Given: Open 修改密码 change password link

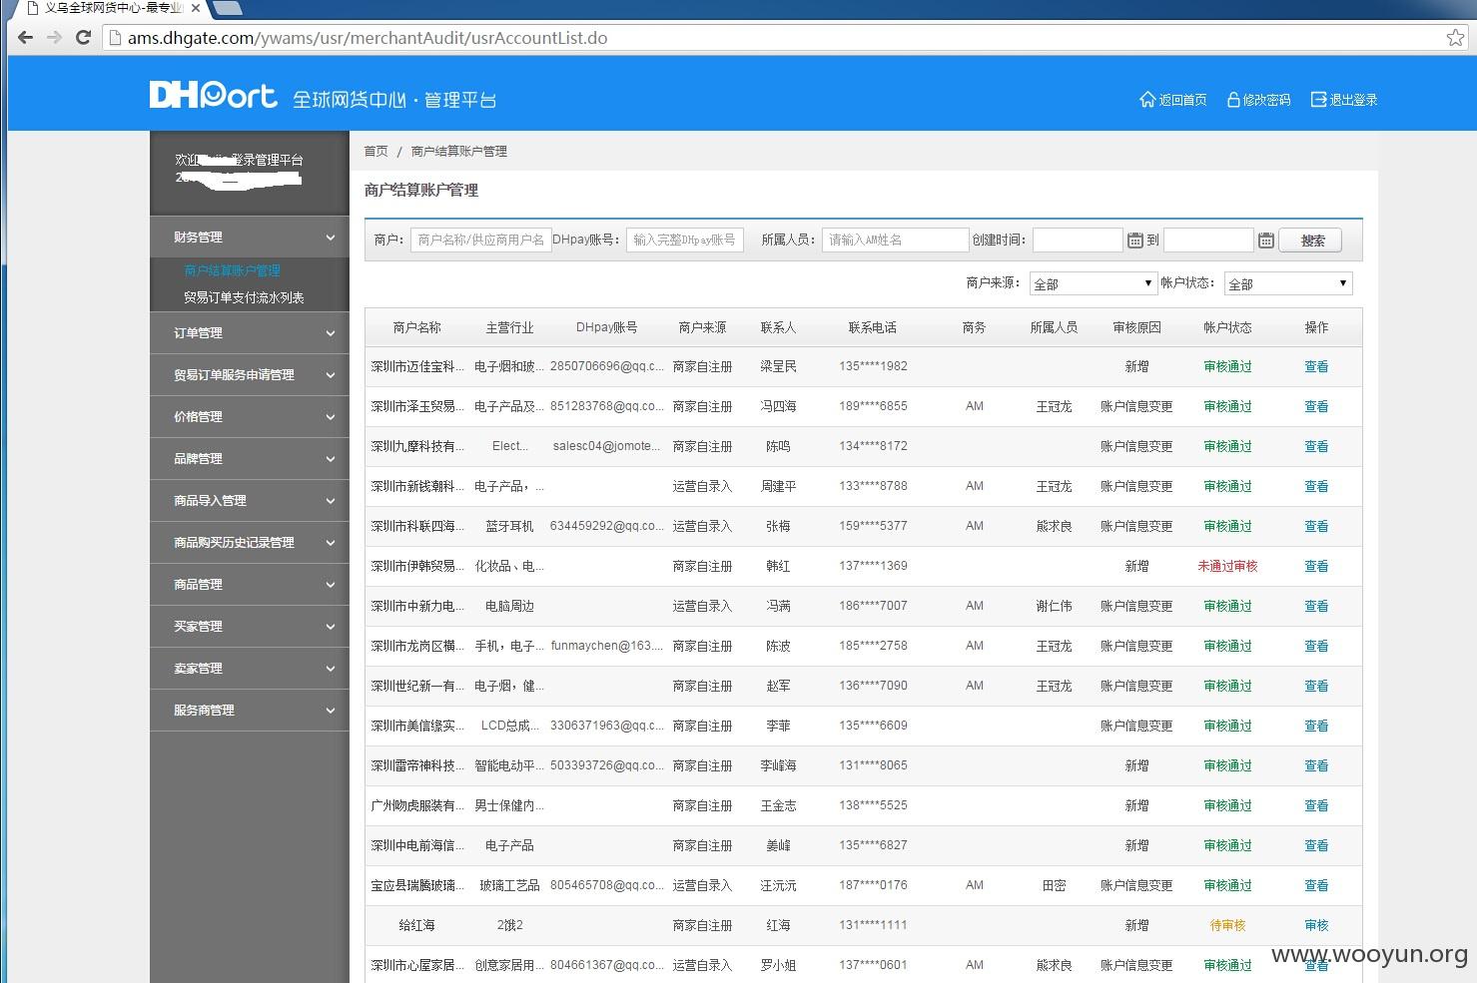Looking at the screenshot, I should (1258, 100).
